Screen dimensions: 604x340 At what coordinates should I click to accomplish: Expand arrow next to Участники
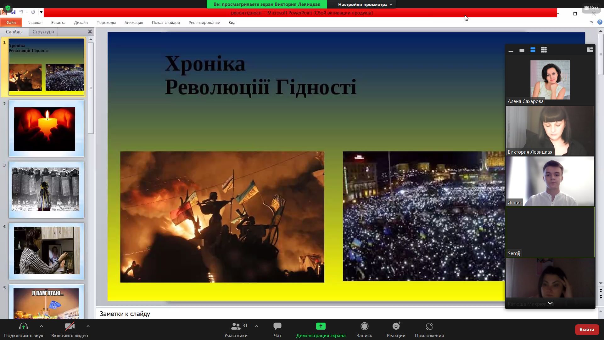pos(257,326)
